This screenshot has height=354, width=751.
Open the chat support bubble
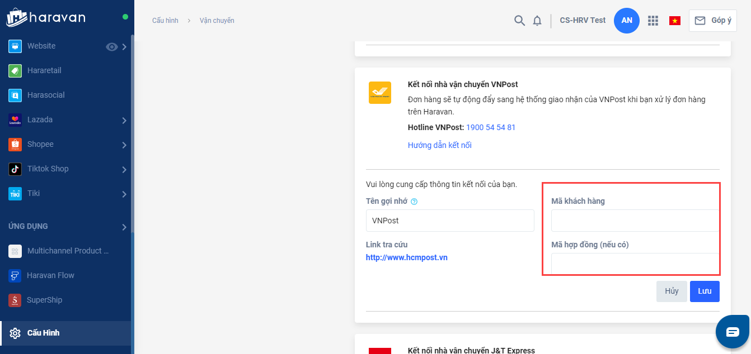click(x=733, y=332)
